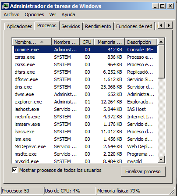Toggle Mostrar procesos de todos los usuarios checkbox

point(14,170)
